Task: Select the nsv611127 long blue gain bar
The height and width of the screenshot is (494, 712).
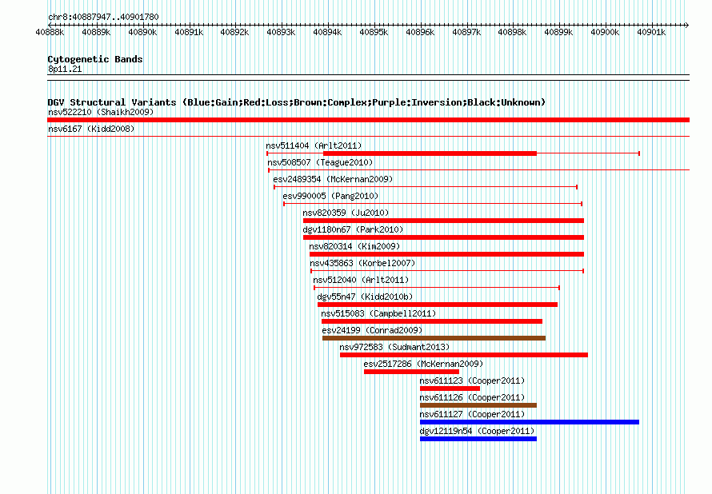Action: pos(530,422)
